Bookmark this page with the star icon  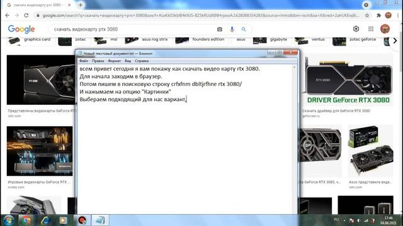(x=367, y=15)
